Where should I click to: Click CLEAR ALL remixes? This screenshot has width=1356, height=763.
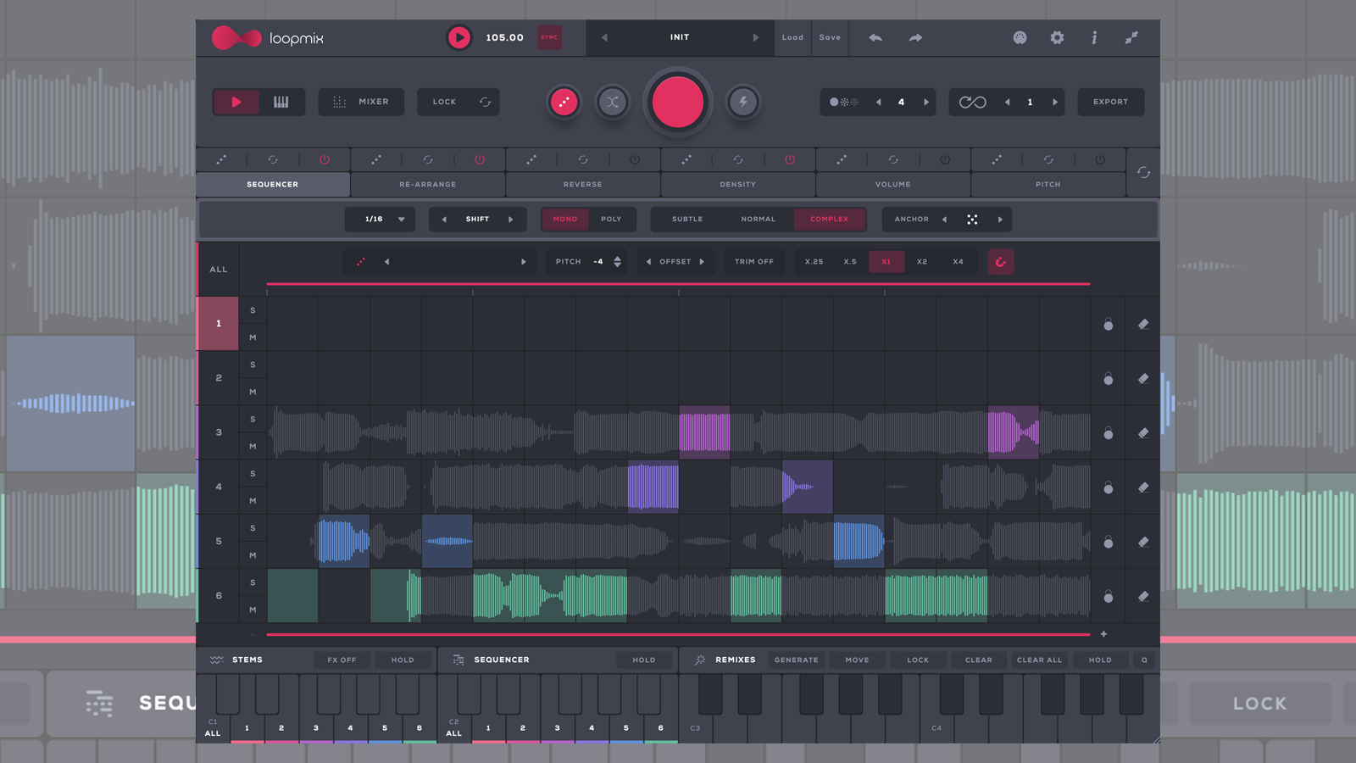pyautogui.click(x=1039, y=660)
